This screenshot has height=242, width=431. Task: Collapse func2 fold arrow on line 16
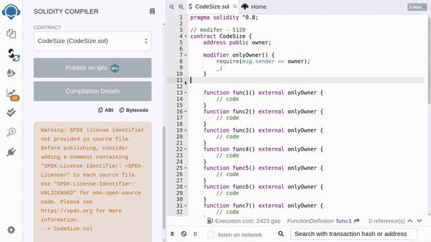186,112
